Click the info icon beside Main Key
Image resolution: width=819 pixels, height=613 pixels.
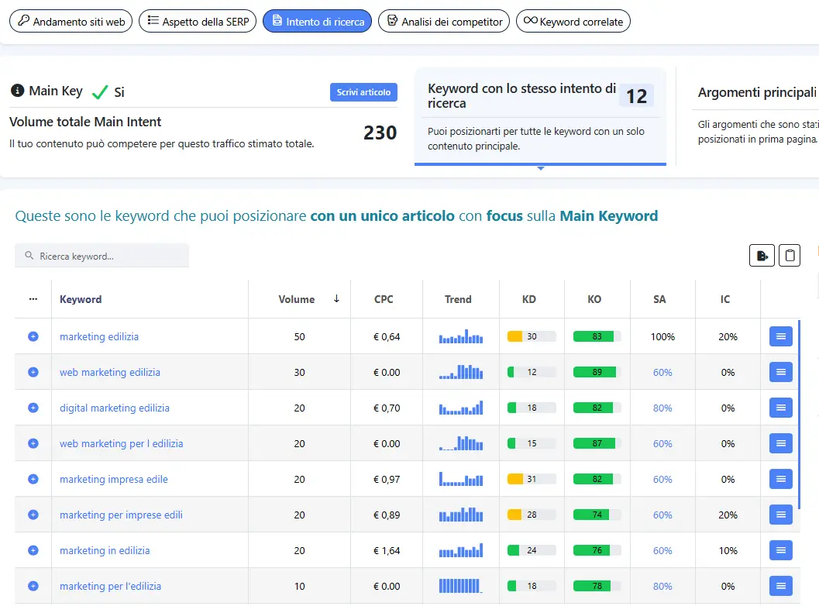pos(17,91)
